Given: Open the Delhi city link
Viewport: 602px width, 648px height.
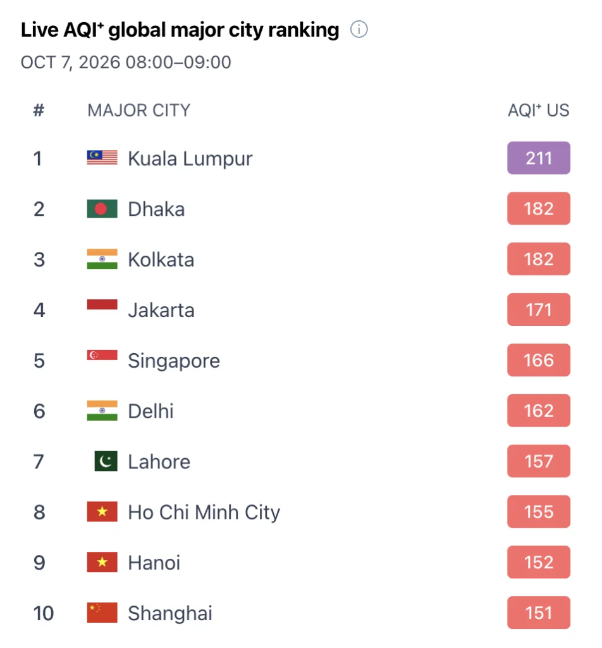Looking at the screenshot, I should click(x=150, y=411).
